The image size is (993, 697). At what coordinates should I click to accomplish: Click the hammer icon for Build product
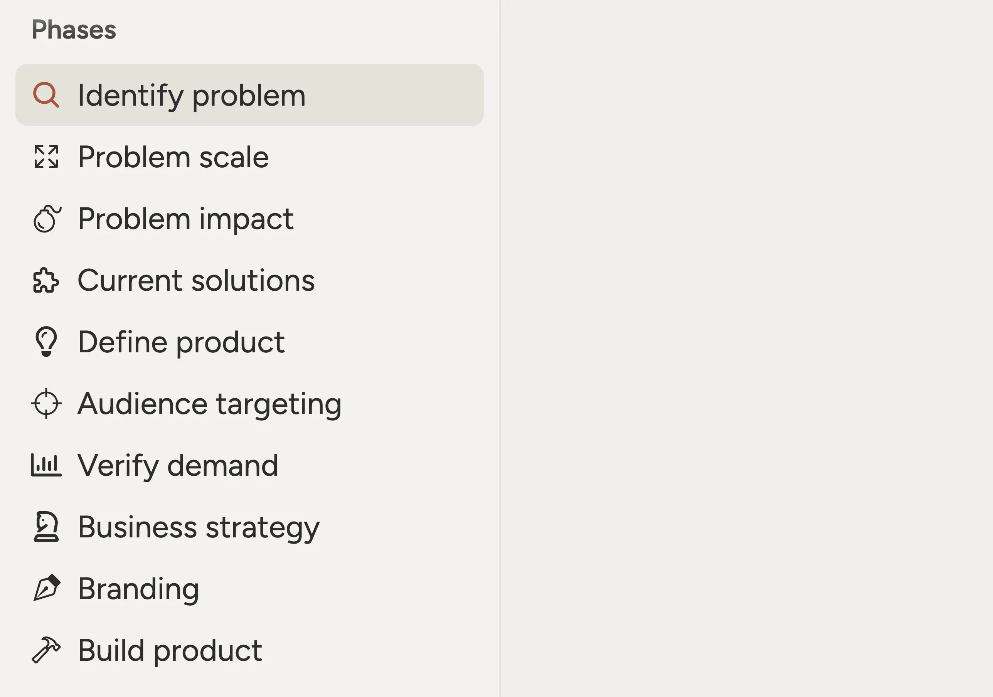pos(46,650)
